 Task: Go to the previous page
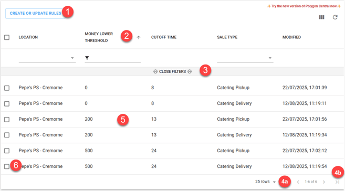298,182
